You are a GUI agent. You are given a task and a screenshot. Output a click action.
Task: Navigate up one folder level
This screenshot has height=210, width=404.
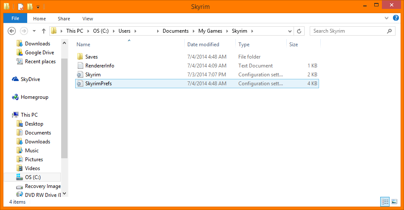[44, 31]
